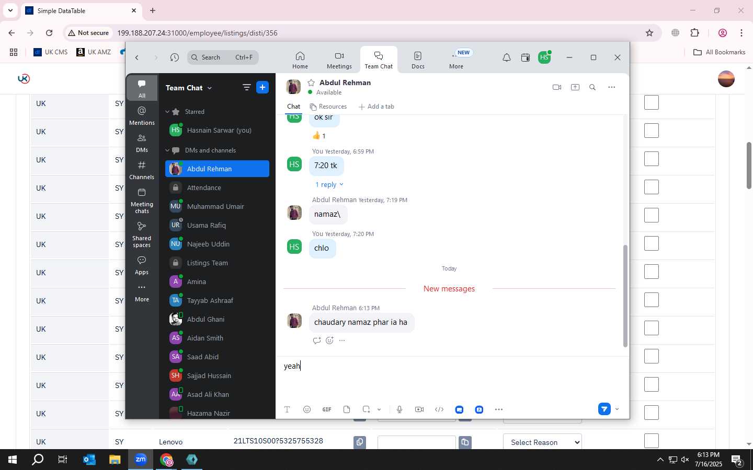Image resolution: width=753 pixels, height=470 pixels.
Task: Click share screen icon in chat header
Action: tap(575, 87)
